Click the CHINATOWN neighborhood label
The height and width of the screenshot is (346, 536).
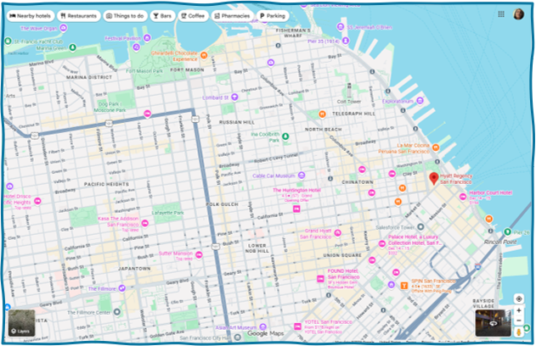click(358, 182)
